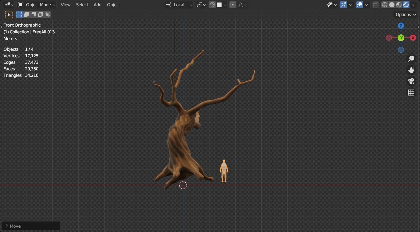Open the Options dropdown
This screenshot has height=232, width=420.
coord(405,14)
